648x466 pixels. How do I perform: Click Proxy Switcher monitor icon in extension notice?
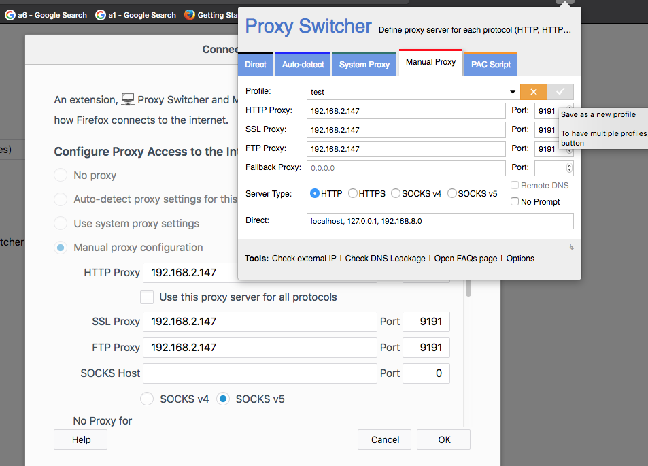pos(128,99)
